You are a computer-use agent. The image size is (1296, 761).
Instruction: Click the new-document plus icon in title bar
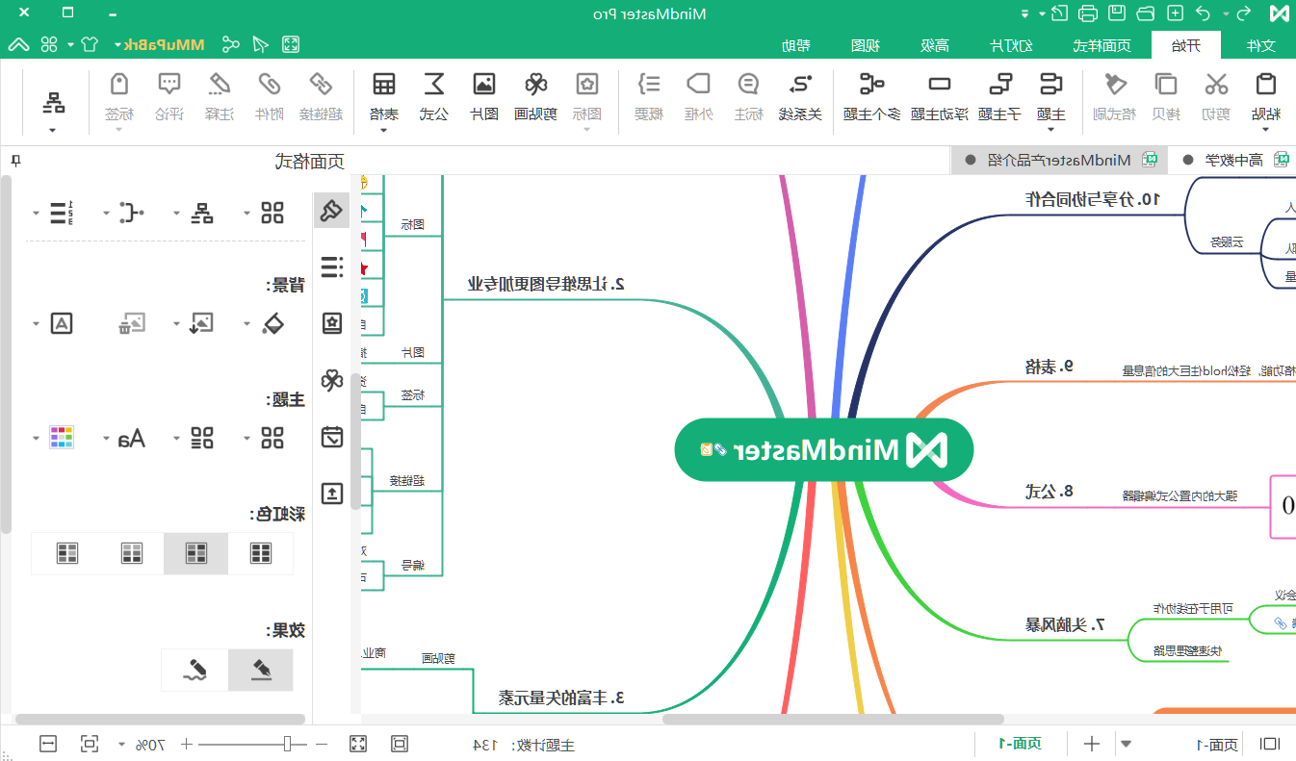[x=1175, y=13]
